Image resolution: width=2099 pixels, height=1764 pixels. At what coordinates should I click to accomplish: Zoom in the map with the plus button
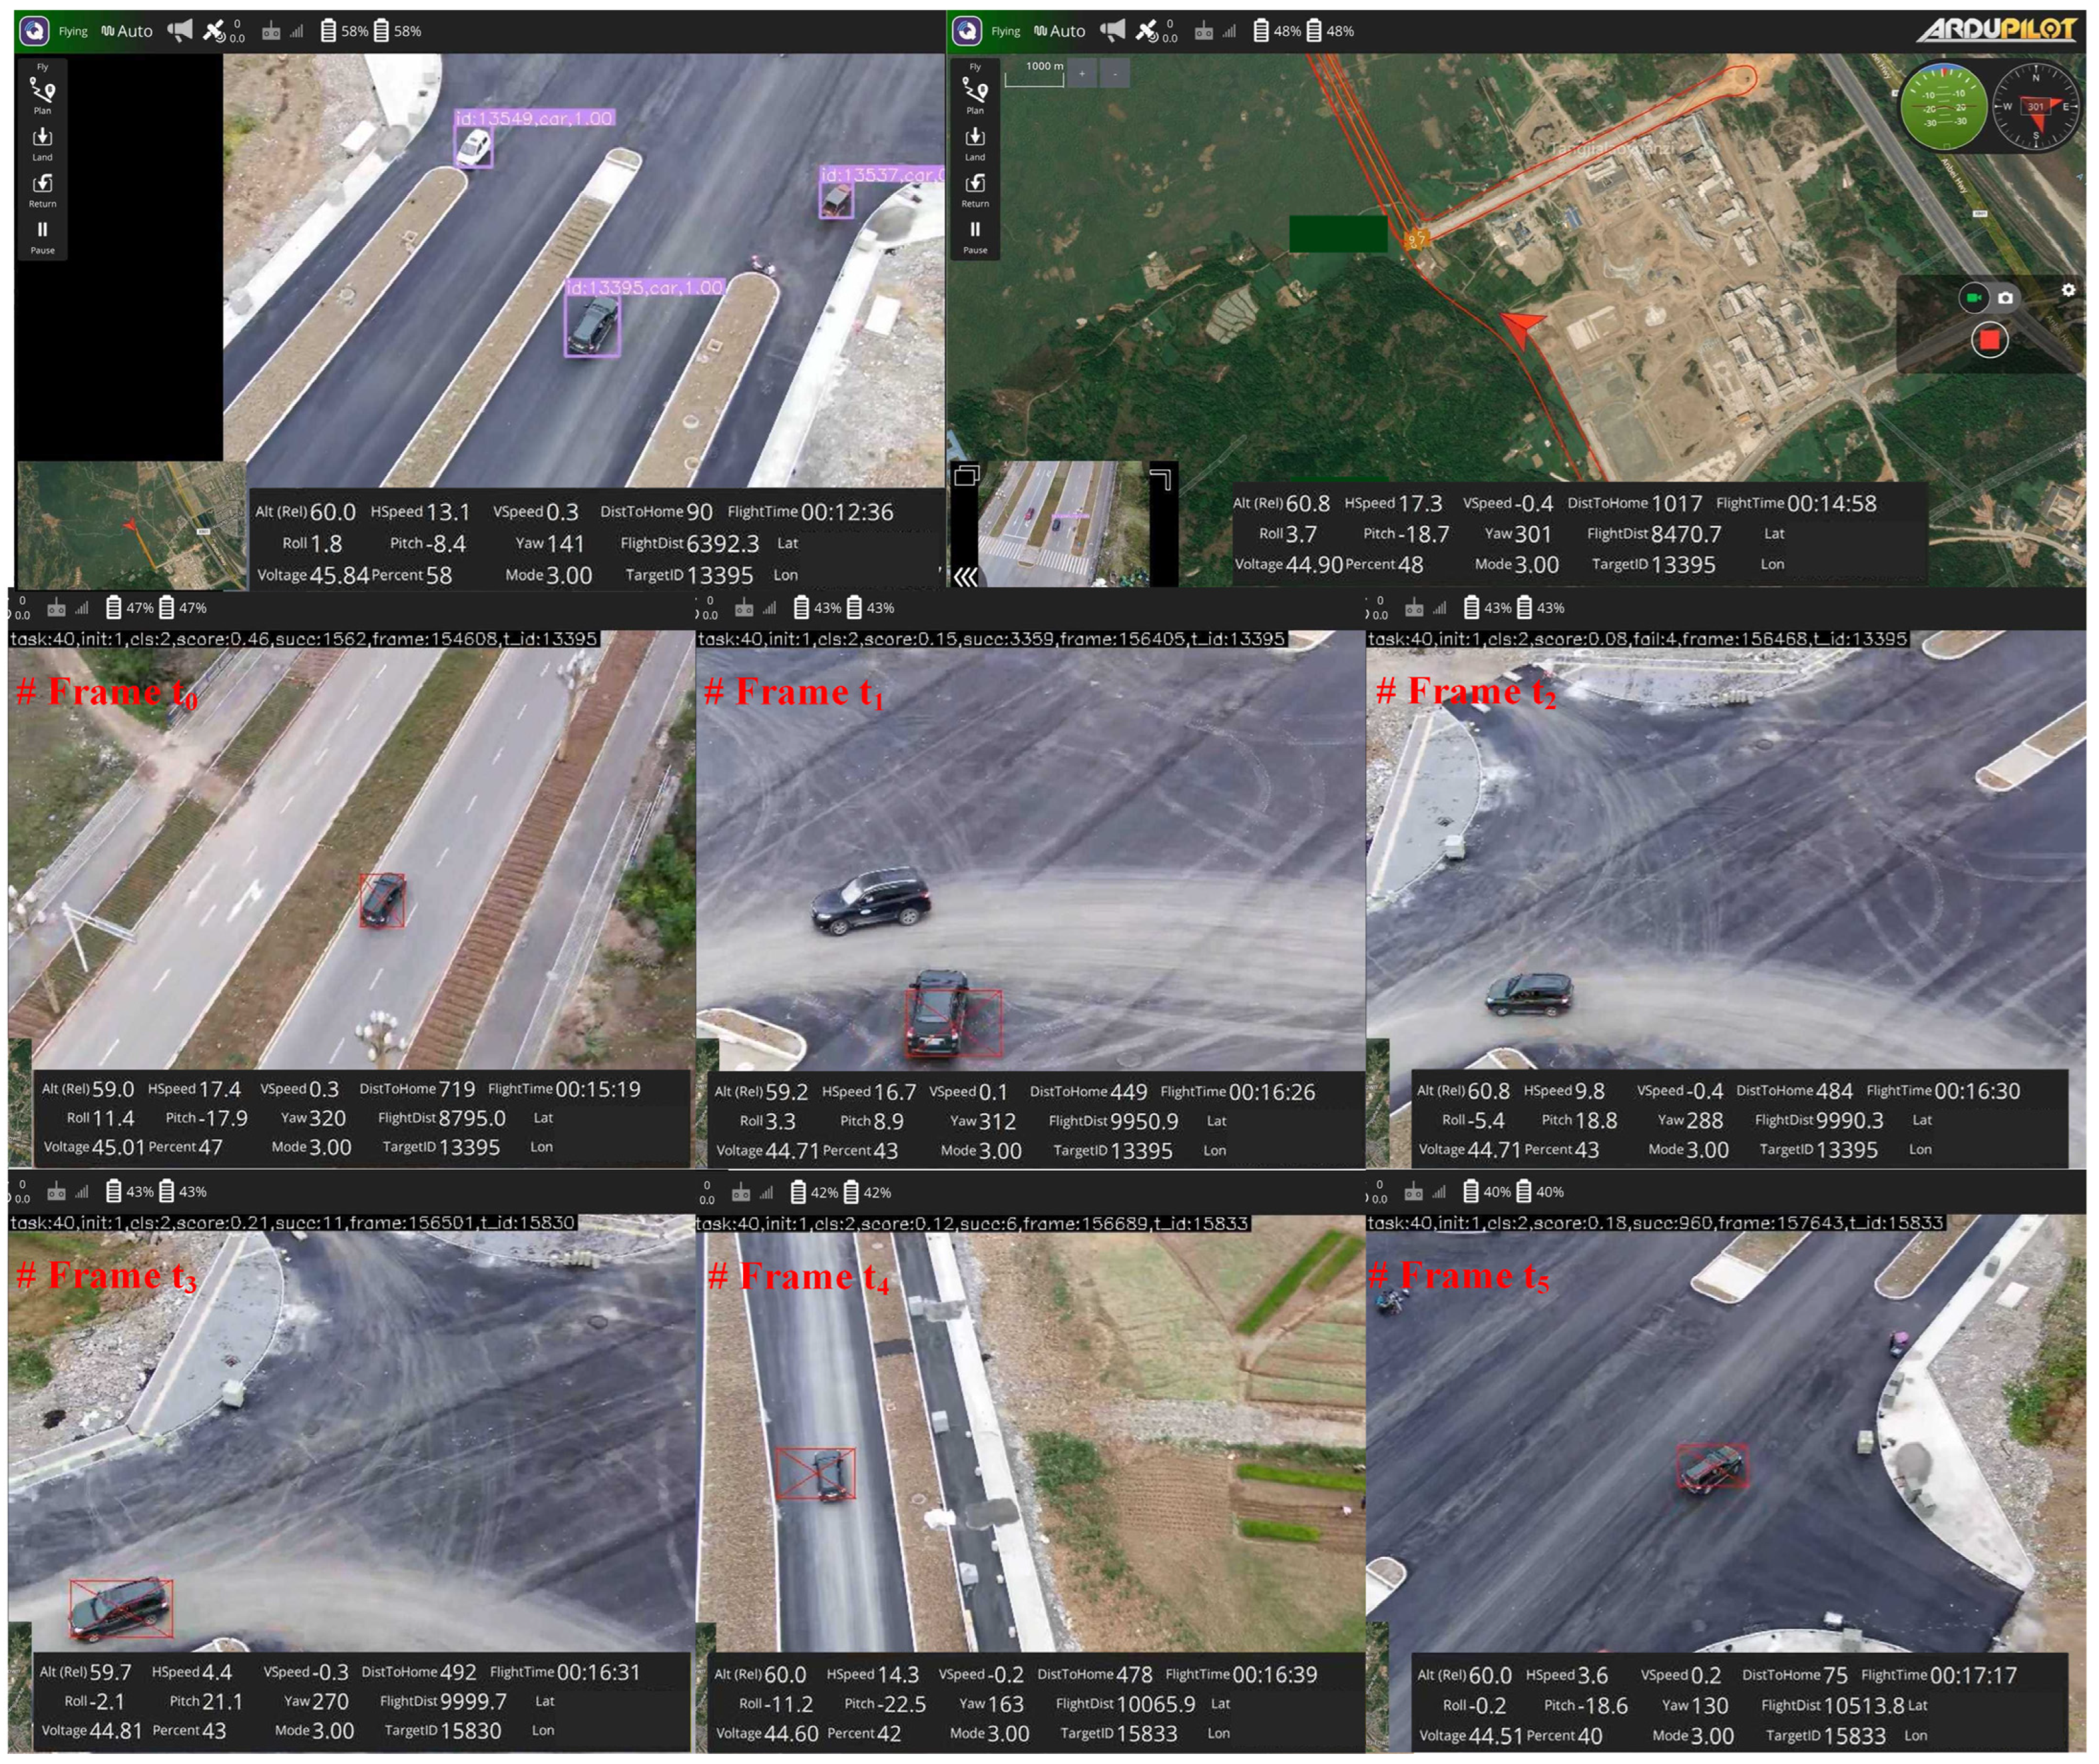tap(1082, 73)
